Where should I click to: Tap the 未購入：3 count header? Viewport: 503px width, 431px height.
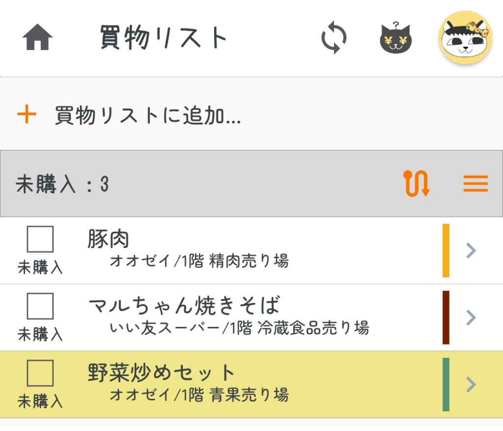62,185
